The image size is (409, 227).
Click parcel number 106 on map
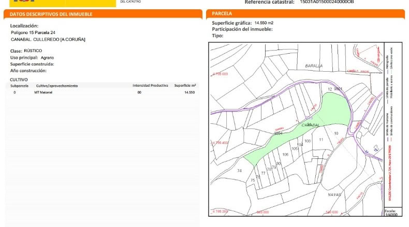point(285,154)
